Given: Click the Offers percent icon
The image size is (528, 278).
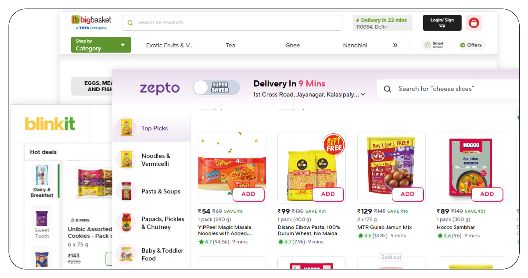Looking at the screenshot, I should 463,45.
